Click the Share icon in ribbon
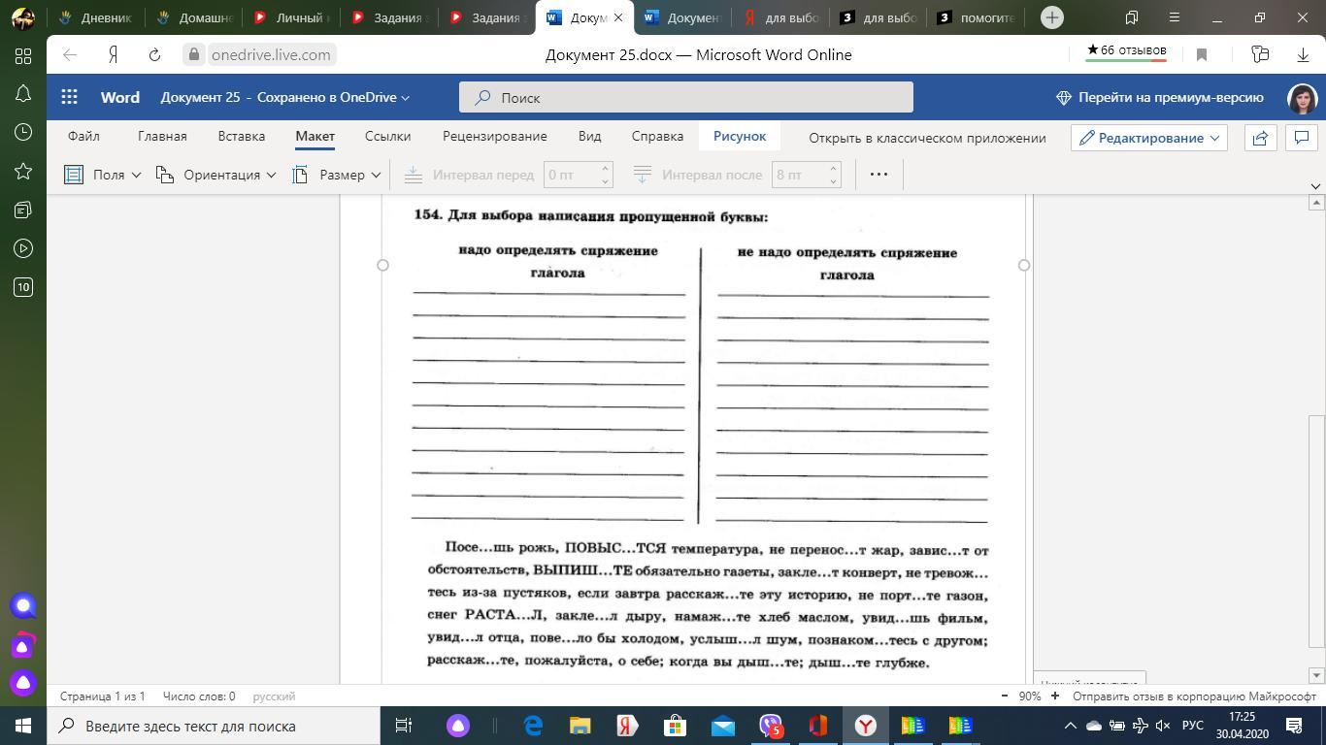 [x=1260, y=138]
